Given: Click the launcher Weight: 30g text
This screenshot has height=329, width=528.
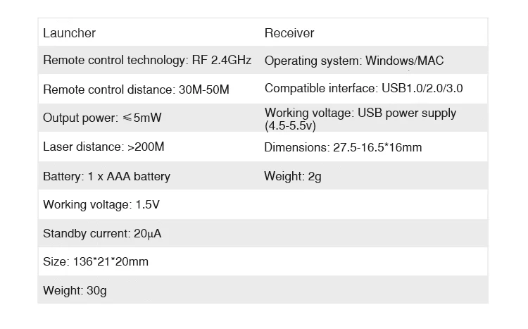Looking at the screenshot, I should click(x=75, y=290).
